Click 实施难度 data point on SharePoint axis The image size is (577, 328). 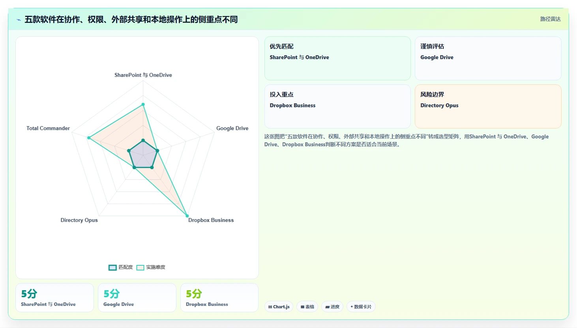tap(143, 104)
